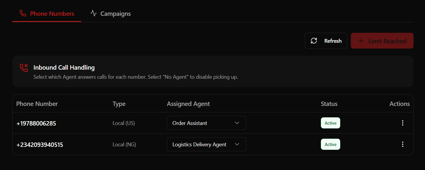Click the phone icon on Phone Numbers tab

[23, 13]
